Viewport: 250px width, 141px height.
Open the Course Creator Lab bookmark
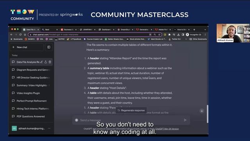93,39
